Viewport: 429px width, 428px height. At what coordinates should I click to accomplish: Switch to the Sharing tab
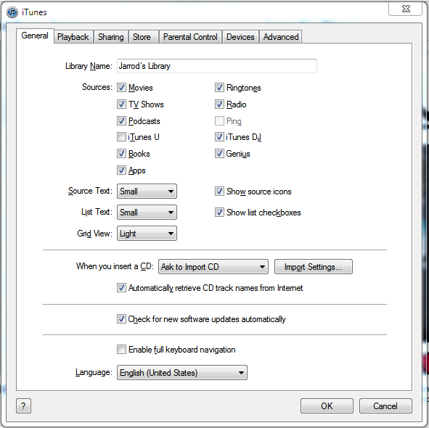pos(111,37)
